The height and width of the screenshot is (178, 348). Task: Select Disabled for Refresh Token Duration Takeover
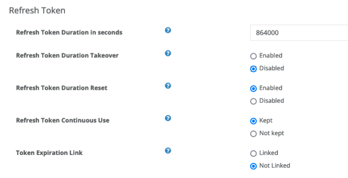pos(253,69)
